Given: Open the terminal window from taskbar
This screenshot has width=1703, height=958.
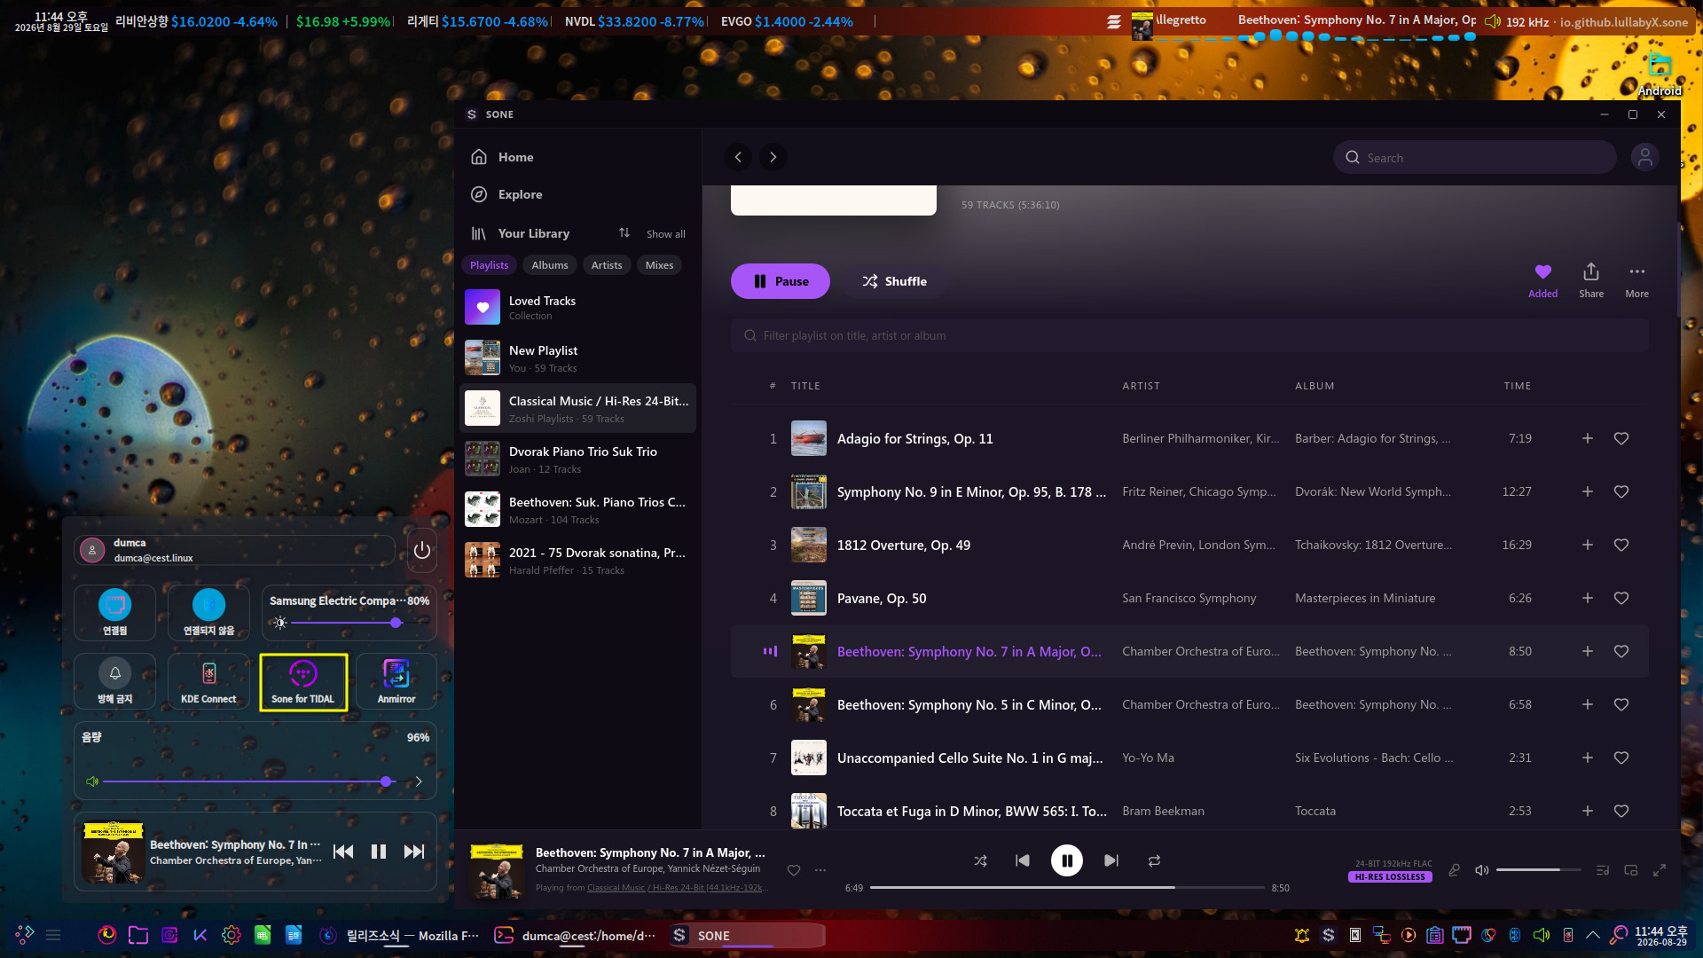Looking at the screenshot, I should (575, 935).
